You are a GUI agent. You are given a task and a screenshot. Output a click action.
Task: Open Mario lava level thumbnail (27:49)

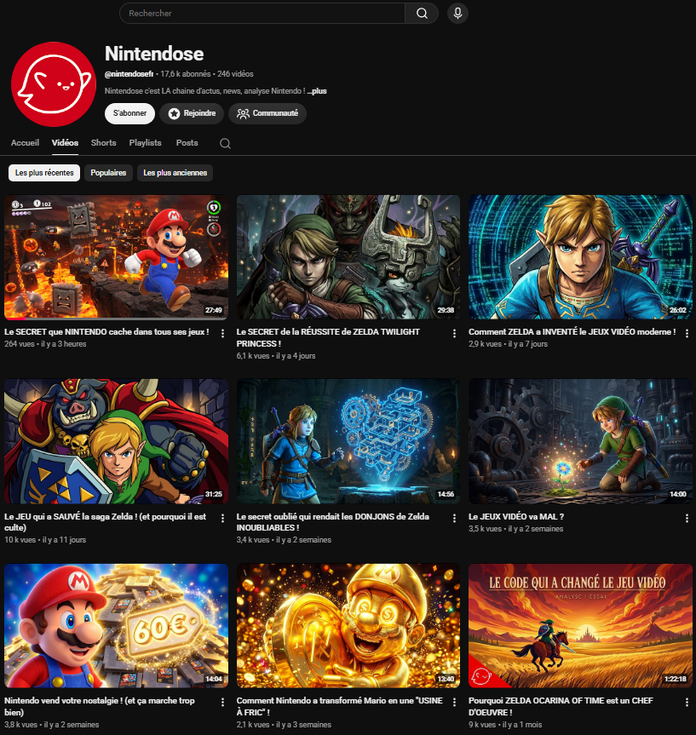pyautogui.click(x=117, y=257)
